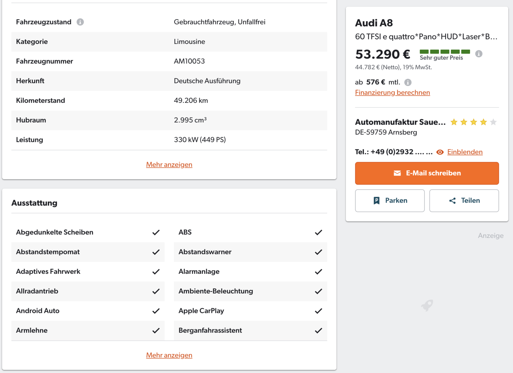The width and height of the screenshot is (513, 373).
Task: Click Teilen button to share listing
Action: click(x=464, y=201)
